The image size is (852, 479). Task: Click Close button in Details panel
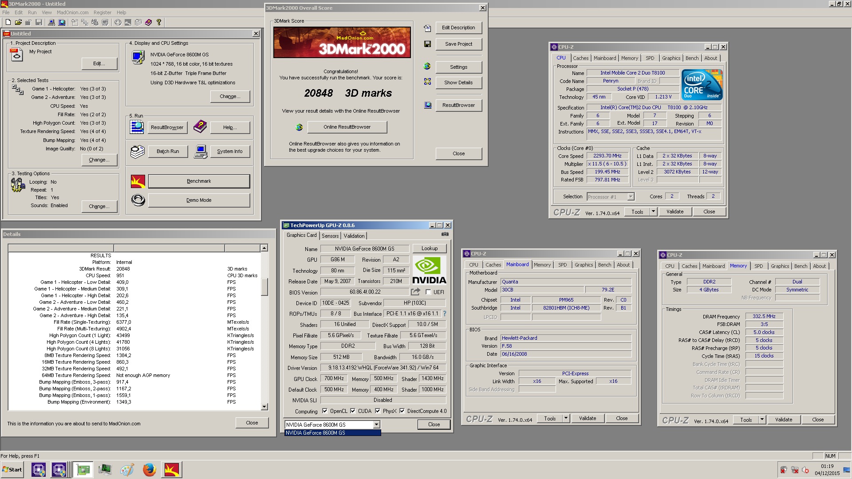tap(252, 423)
